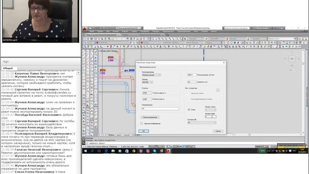Open the Система ОВ dropdown

(202, 122)
